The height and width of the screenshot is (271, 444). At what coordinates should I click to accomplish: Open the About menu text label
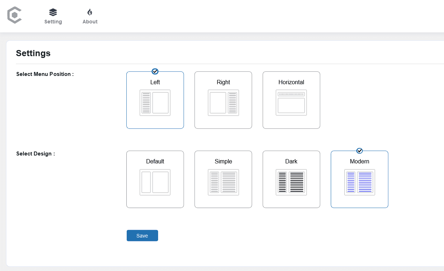[90, 22]
